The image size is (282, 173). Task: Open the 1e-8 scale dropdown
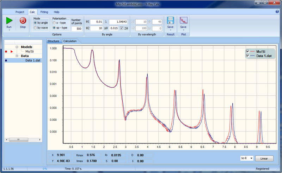click(x=251, y=158)
